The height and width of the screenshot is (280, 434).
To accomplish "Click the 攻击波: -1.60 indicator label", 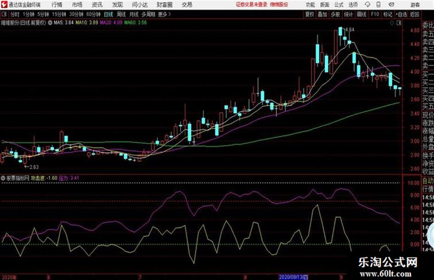I will click(44, 178).
